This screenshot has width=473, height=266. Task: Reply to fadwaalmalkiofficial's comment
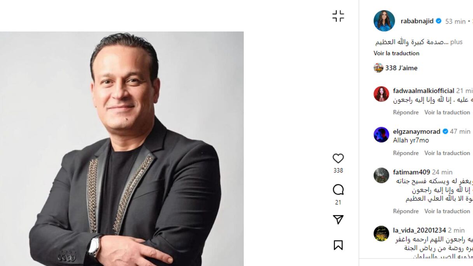pos(406,112)
